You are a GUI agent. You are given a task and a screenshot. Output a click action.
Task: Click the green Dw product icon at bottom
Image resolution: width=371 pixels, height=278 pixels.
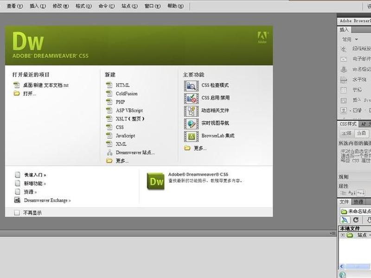[x=156, y=181]
